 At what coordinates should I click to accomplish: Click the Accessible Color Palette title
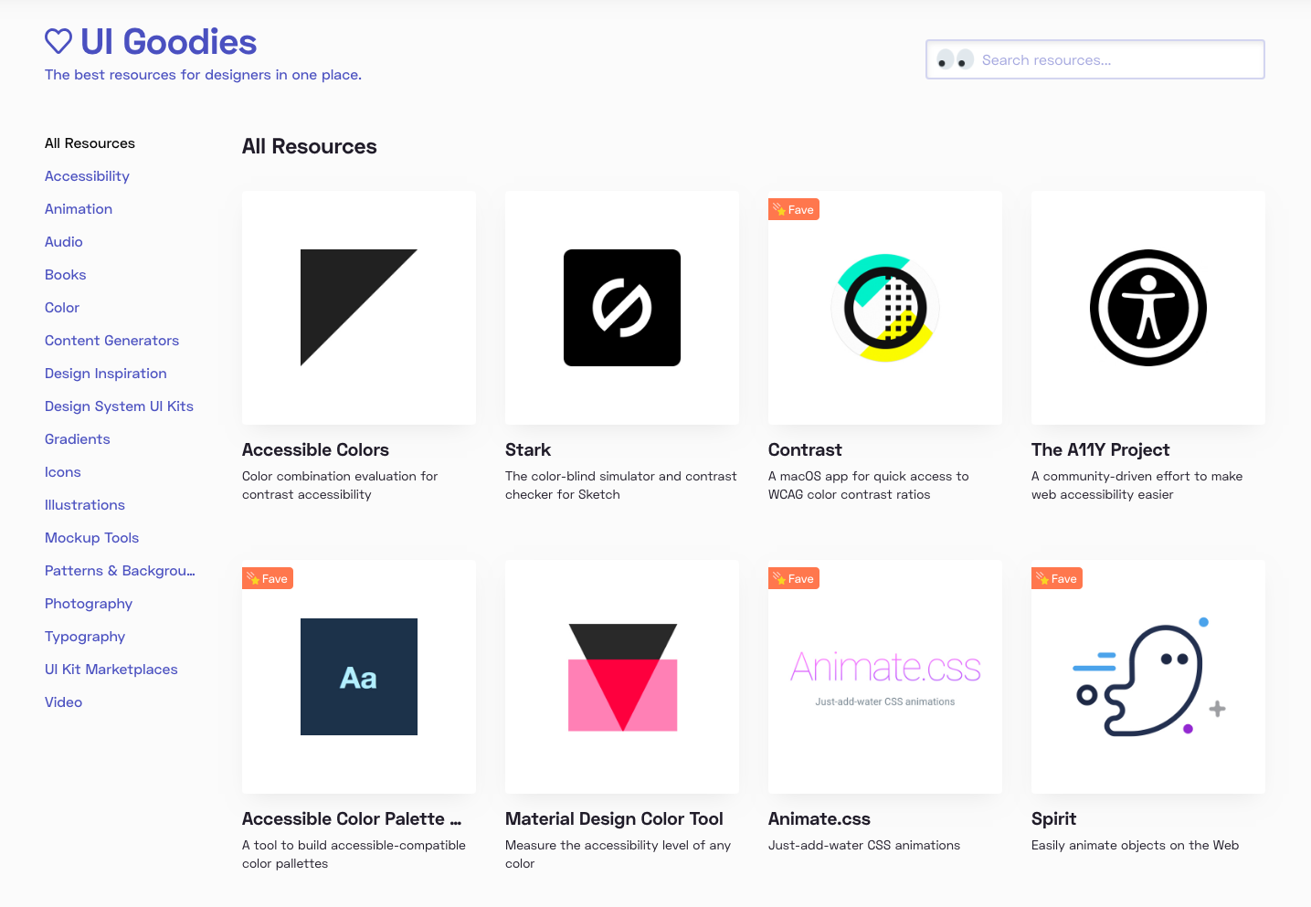pos(352,818)
